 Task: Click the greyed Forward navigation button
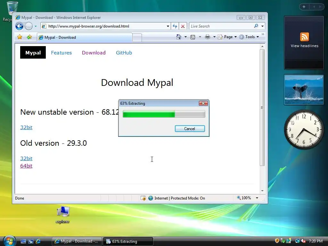pyautogui.click(x=29, y=26)
